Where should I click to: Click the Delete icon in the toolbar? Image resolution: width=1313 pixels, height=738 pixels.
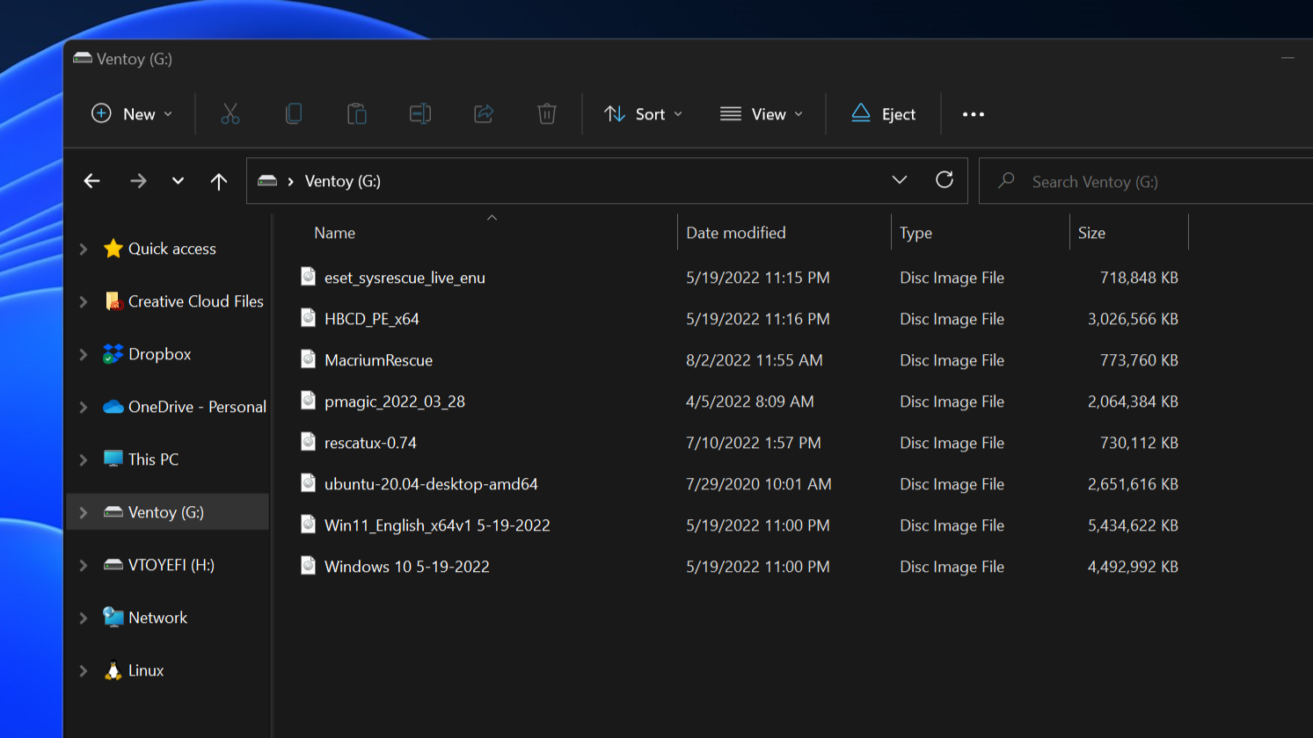tap(546, 113)
